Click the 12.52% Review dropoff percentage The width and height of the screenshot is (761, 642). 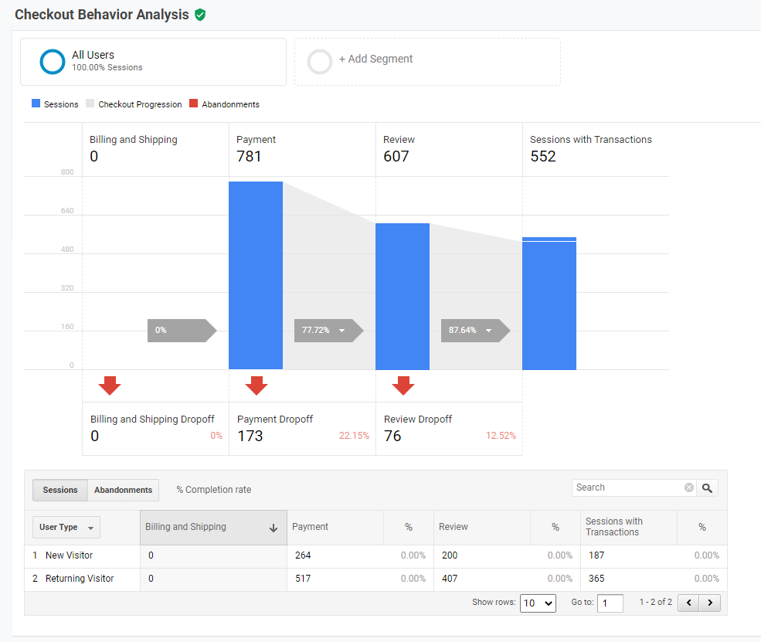[x=501, y=436]
